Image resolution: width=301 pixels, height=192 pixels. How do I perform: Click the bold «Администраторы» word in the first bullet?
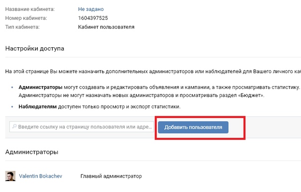click(40, 88)
